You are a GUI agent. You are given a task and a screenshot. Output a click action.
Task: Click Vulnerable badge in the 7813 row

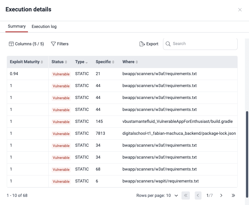61,134
